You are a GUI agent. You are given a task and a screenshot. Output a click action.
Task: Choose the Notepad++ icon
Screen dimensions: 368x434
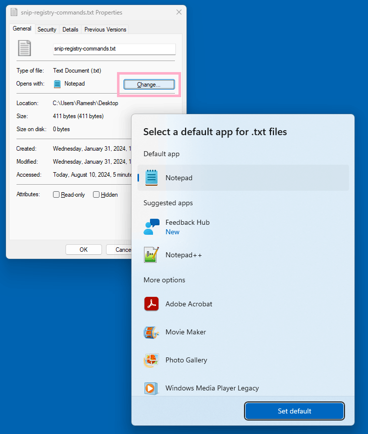click(151, 255)
